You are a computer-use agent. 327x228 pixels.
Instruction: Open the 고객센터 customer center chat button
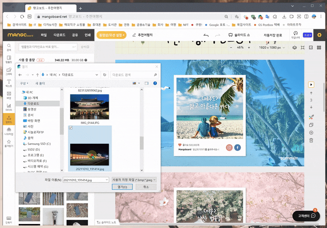pos(306,216)
